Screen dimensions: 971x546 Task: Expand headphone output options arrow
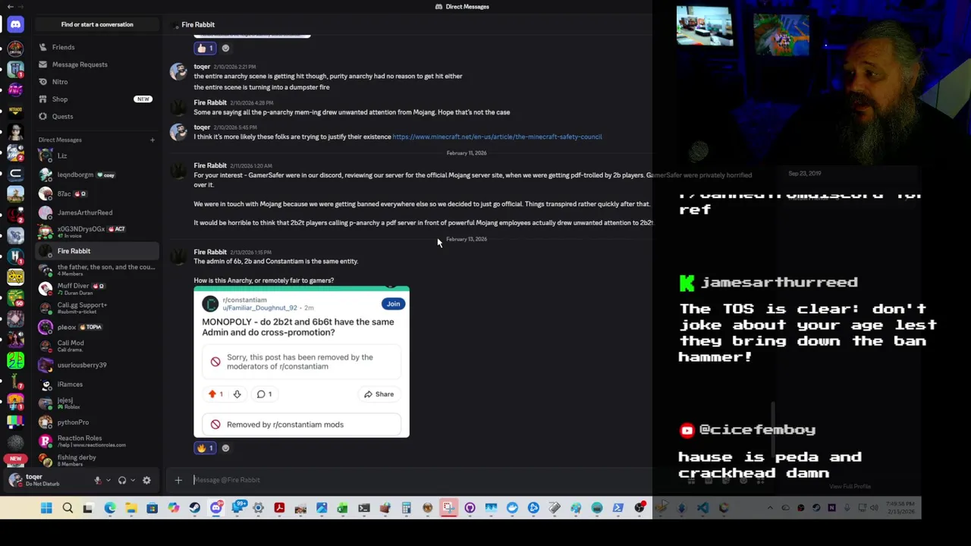point(133,480)
